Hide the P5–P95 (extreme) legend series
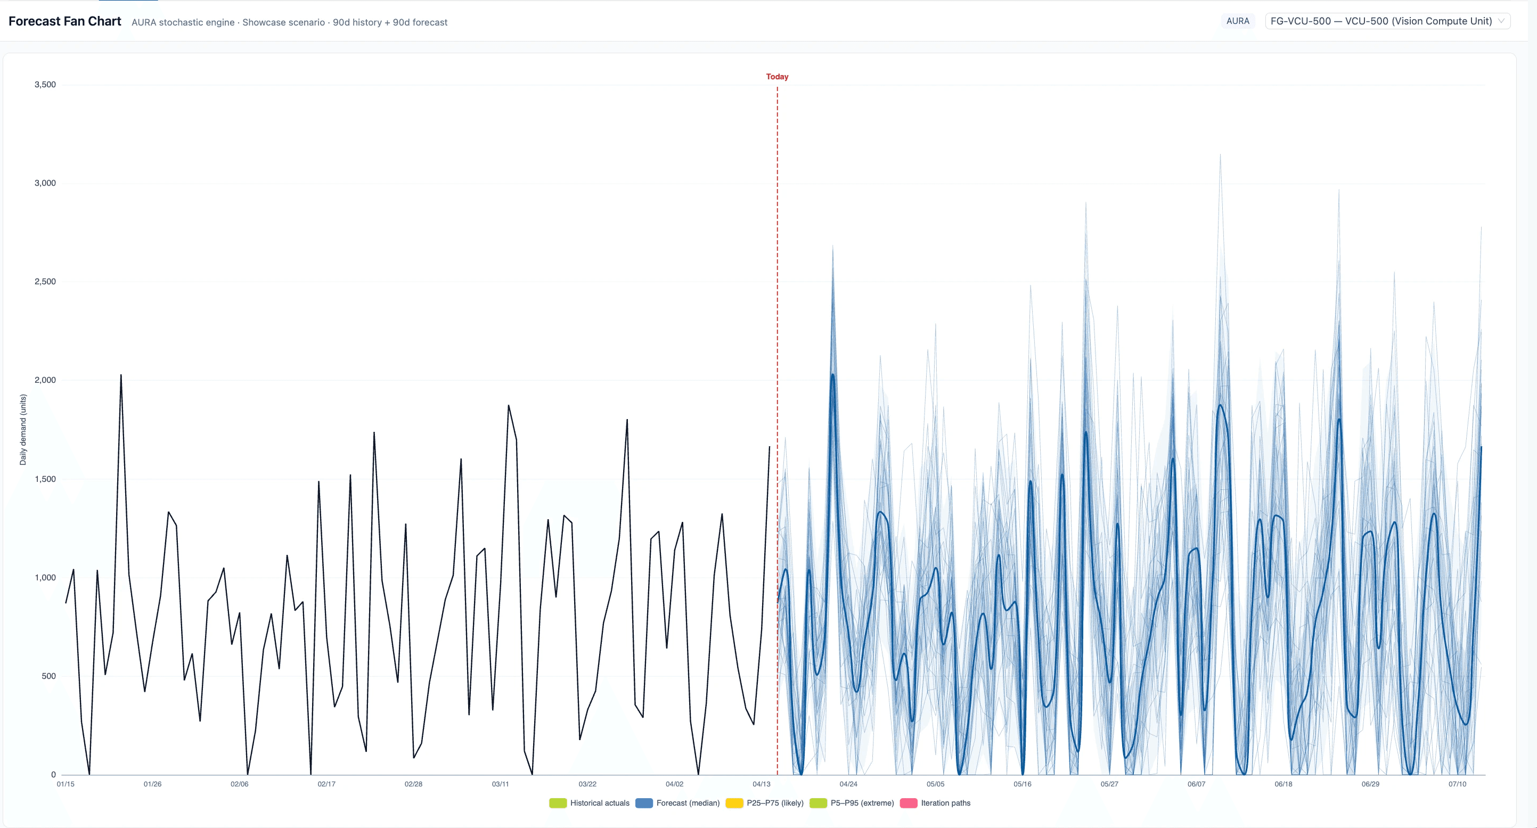 click(862, 803)
